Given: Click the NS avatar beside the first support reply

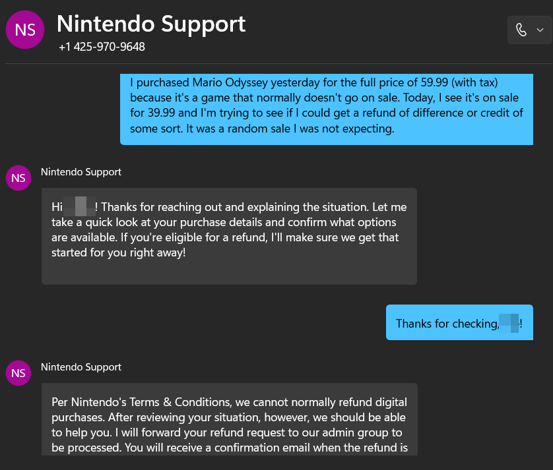Looking at the screenshot, I should pos(18,178).
